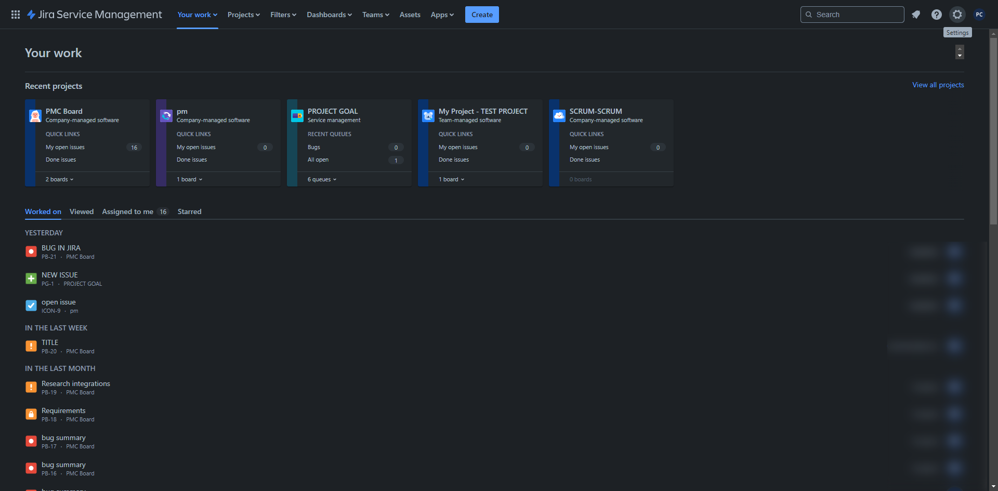Click the bug icon for BUG IN JIRA
This screenshot has width=998, height=491.
(x=31, y=252)
